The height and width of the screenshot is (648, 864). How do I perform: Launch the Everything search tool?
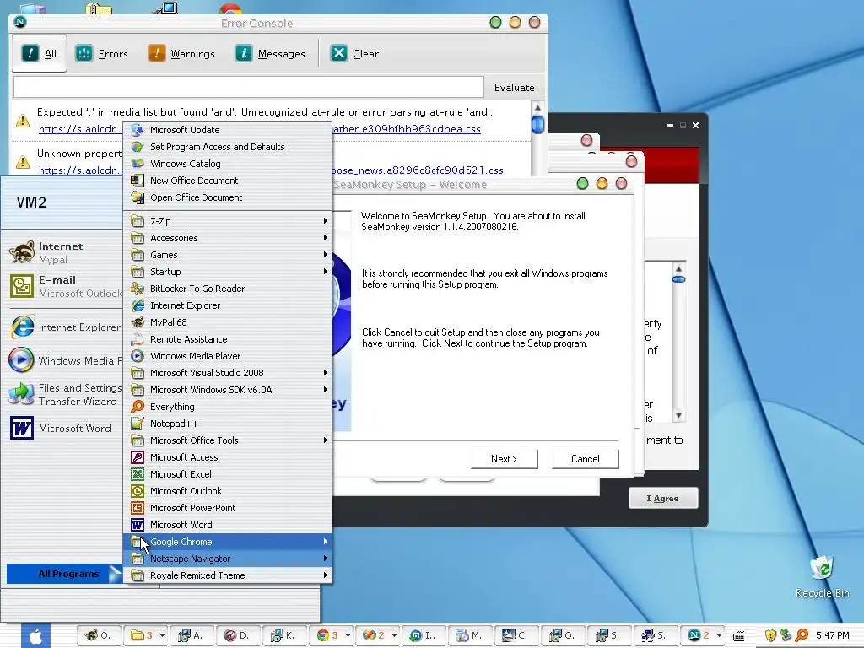pos(228,407)
